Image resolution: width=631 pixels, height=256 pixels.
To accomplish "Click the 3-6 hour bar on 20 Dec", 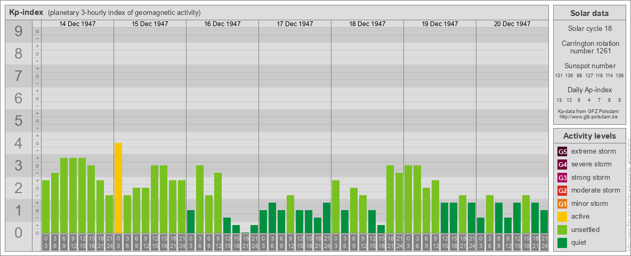I will pyautogui.click(x=490, y=214).
